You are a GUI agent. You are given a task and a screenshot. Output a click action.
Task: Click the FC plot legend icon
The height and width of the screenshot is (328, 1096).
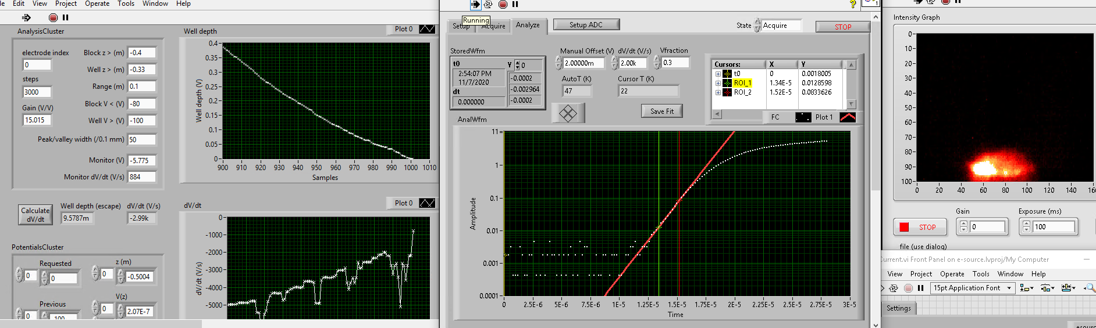pos(803,117)
